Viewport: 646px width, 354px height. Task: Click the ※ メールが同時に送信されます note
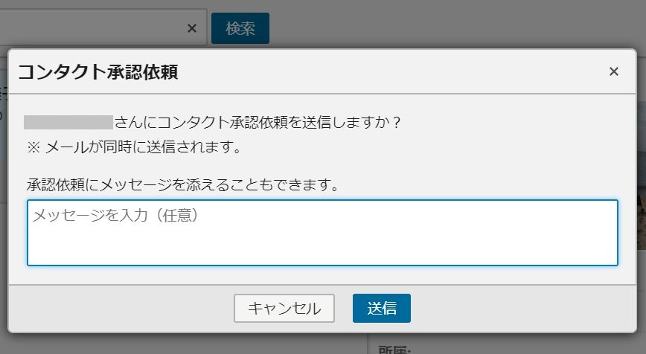(134, 147)
